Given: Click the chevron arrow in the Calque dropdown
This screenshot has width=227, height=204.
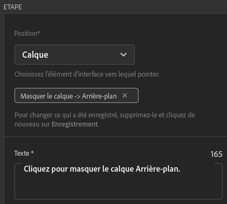Looking at the screenshot, I should [x=124, y=55].
